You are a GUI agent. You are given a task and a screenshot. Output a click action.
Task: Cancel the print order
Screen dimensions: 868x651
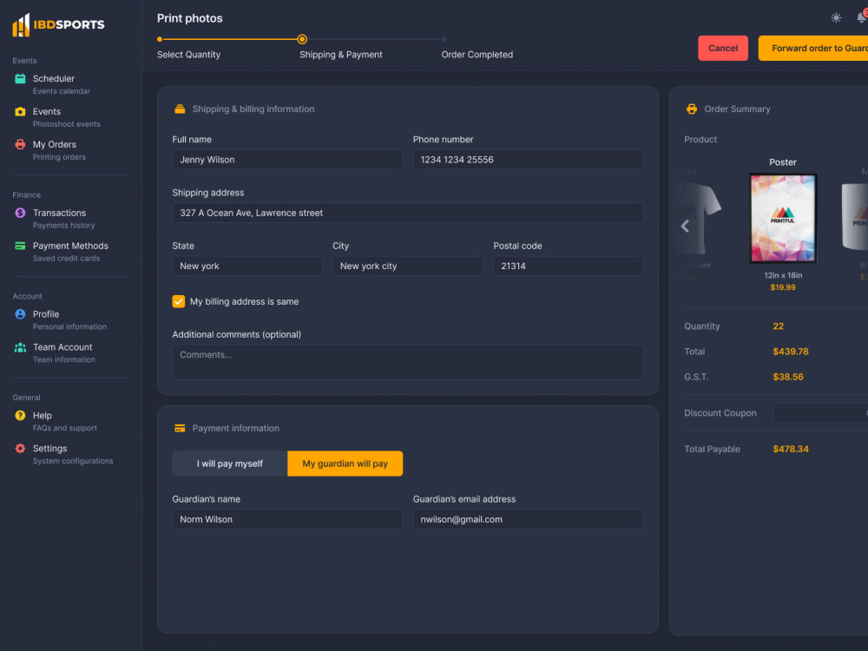pos(723,48)
